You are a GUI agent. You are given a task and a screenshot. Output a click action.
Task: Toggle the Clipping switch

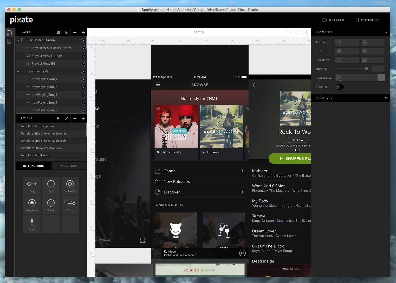(339, 87)
